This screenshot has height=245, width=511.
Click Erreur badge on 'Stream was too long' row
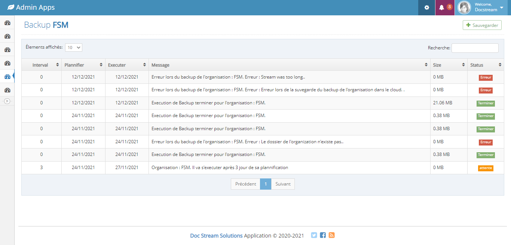[486, 77]
